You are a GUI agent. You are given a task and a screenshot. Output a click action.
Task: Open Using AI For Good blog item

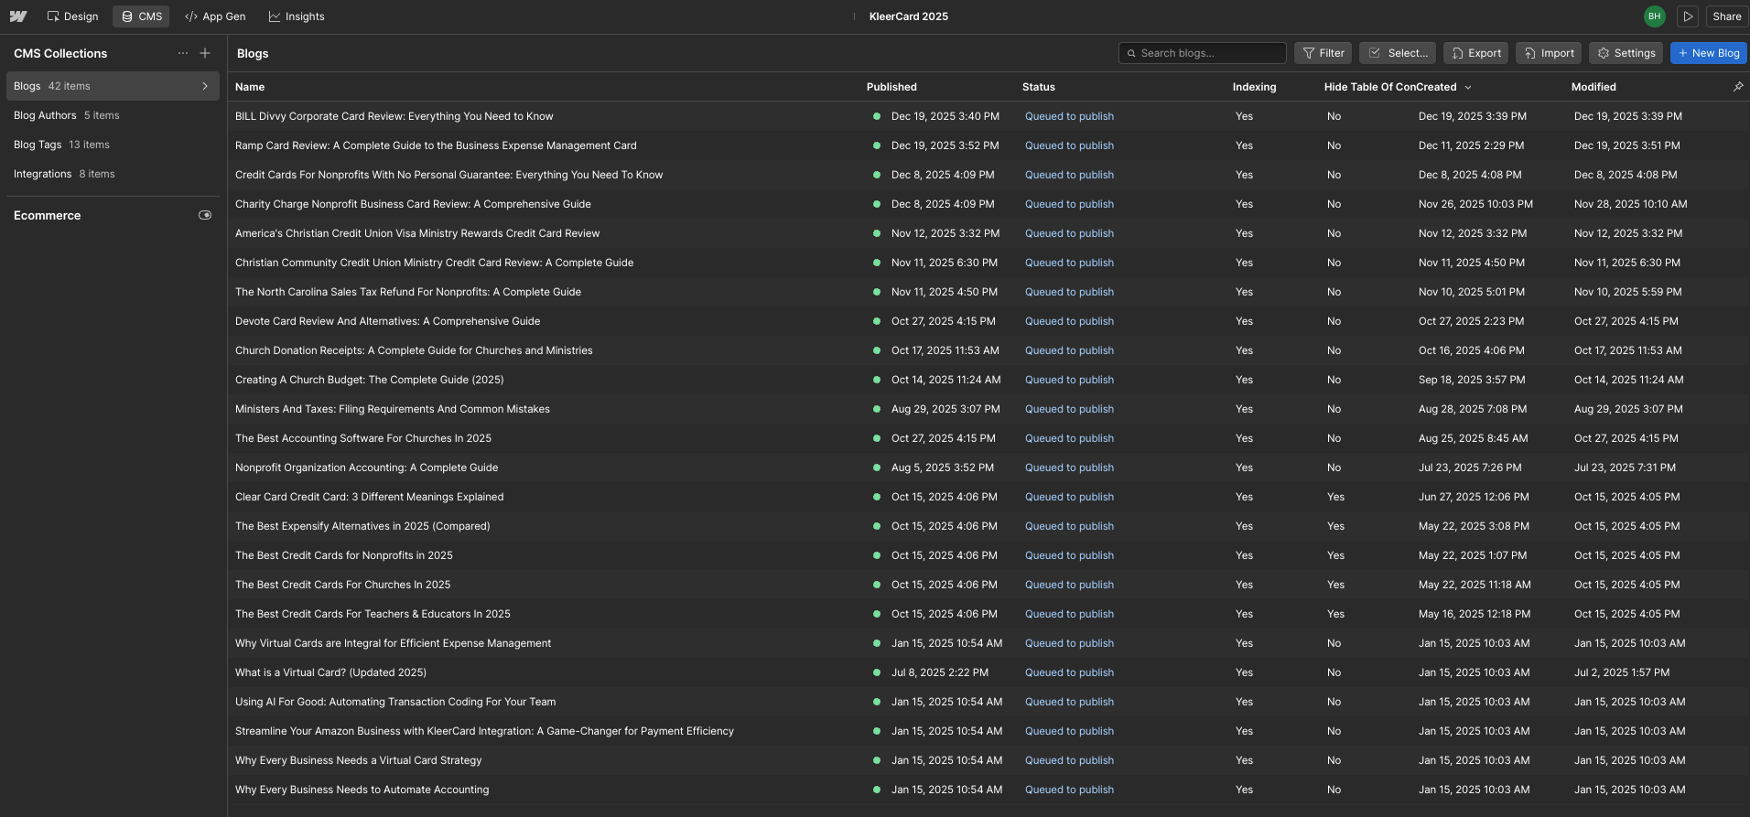point(395,702)
